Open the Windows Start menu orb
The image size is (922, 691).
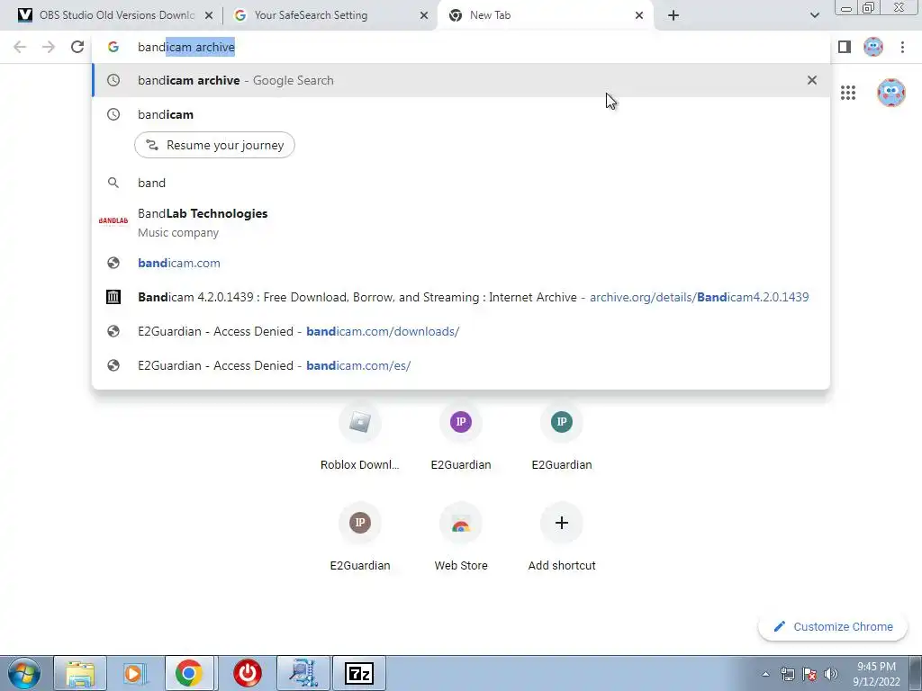coord(24,673)
